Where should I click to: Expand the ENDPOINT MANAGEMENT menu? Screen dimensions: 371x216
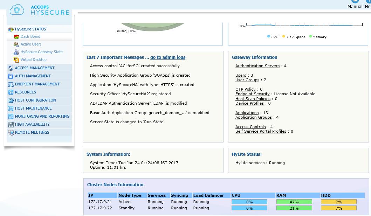click(x=37, y=84)
